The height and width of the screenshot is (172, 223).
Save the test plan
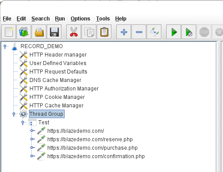(54, 32)
